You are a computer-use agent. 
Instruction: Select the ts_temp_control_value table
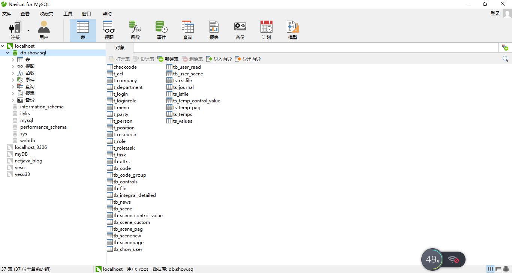(193, 101)
